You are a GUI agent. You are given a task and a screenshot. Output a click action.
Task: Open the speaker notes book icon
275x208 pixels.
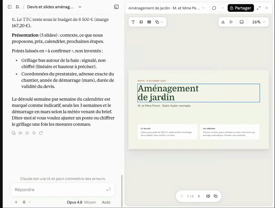(x=208, y=196)
